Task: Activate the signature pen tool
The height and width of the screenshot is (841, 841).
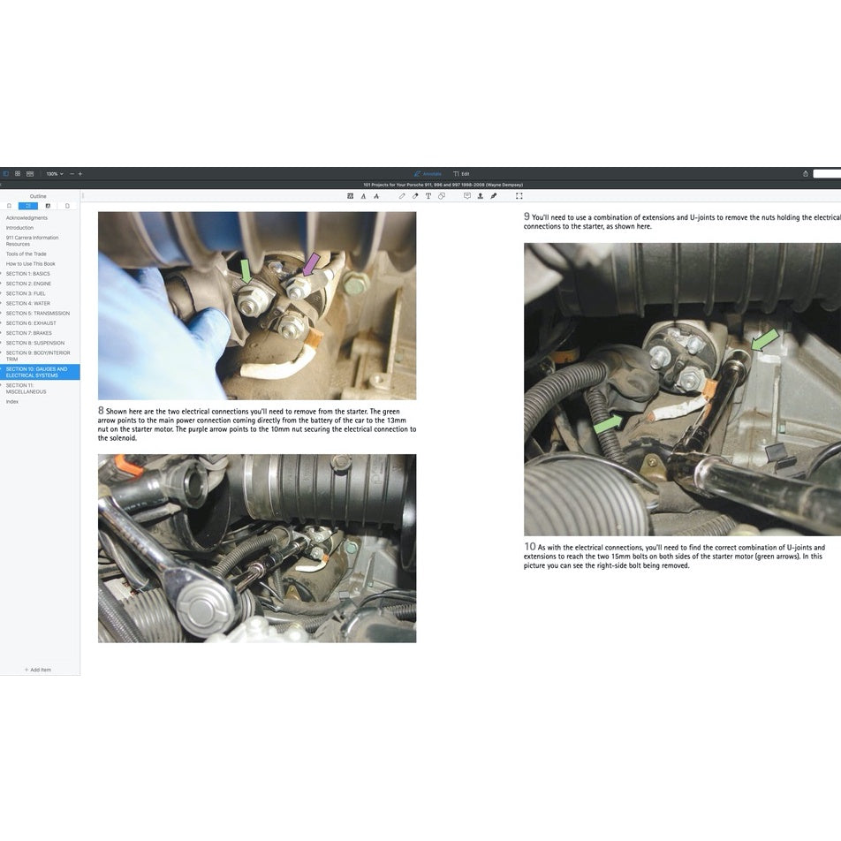Action: 494,196
